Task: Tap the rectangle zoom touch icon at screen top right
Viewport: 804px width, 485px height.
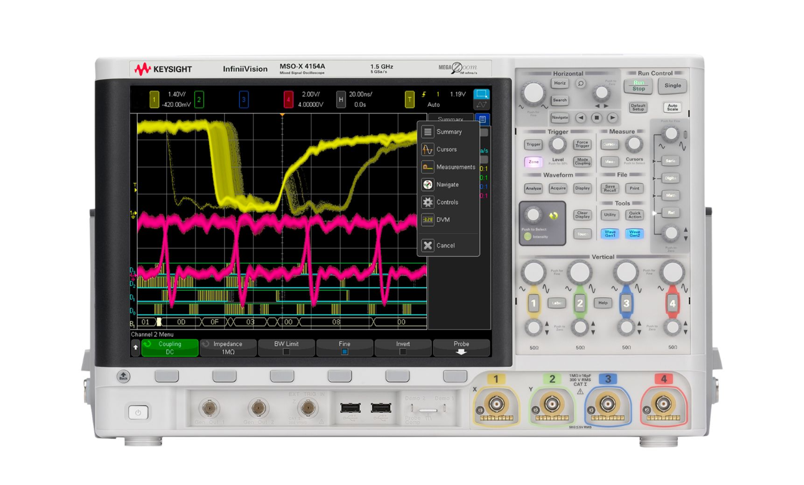Action: coord(481,94)
